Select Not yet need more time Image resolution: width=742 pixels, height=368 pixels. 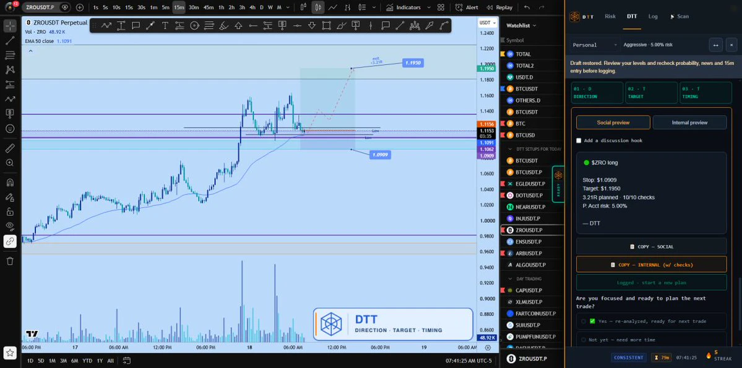tap(651, 340)
